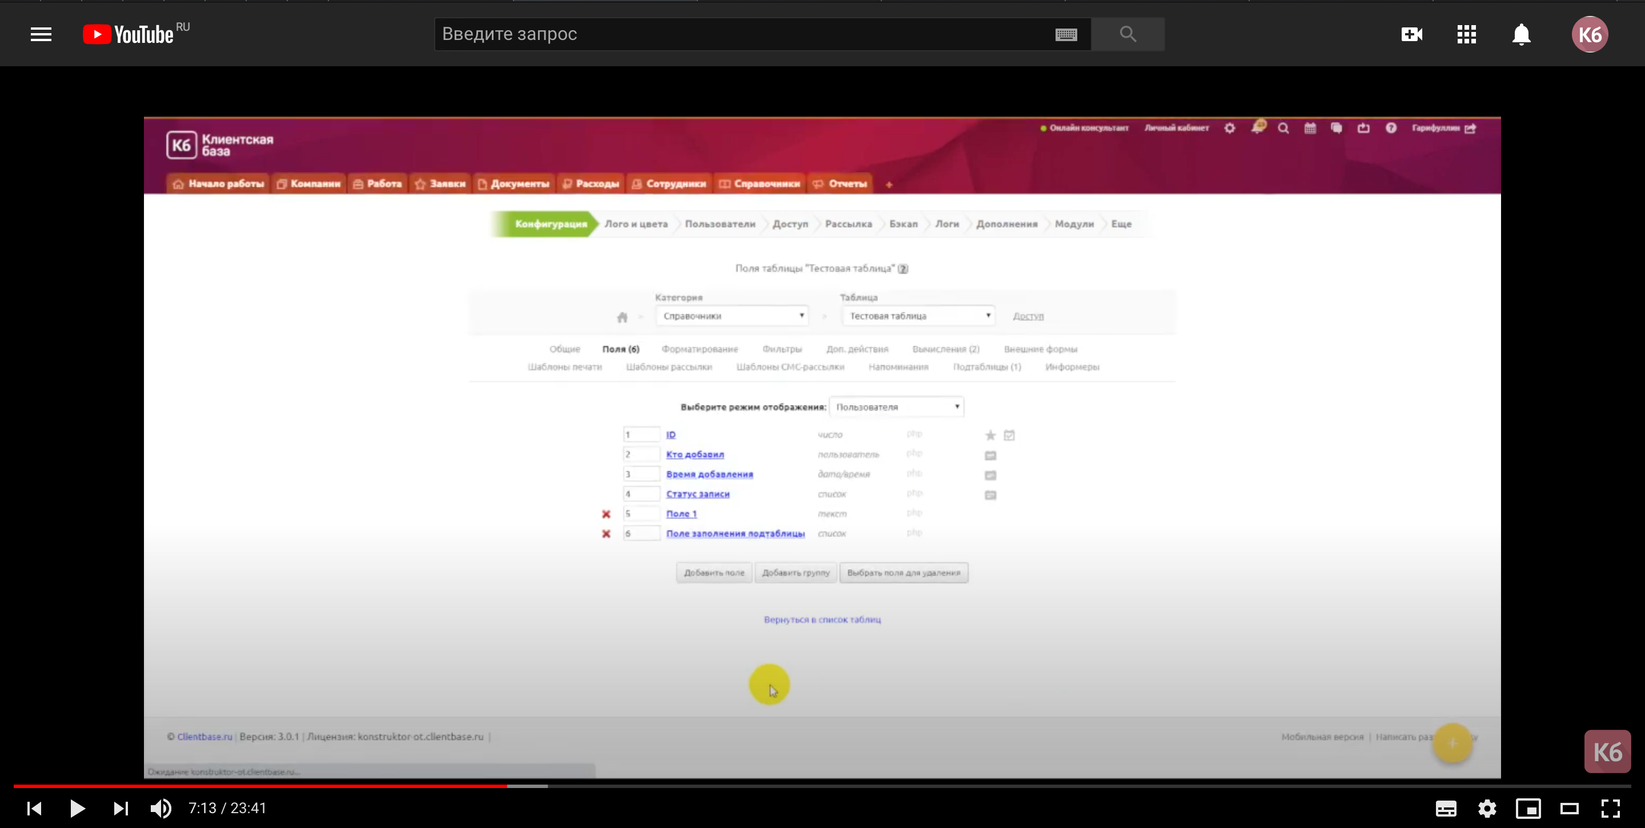Viewport: 1645px width, 828px height.
Task: Click the YouTube notifications bell icon
Action: coord(1521,34)
